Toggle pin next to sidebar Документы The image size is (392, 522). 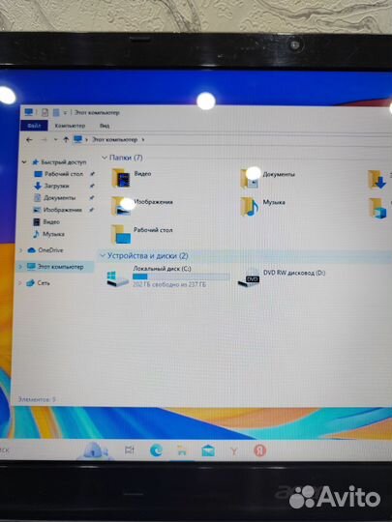(92, 198)
